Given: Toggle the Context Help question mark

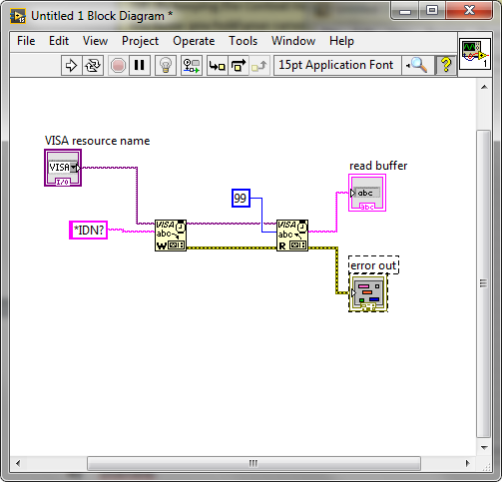Looking at the screenshot, I should [x=446, y=65].
